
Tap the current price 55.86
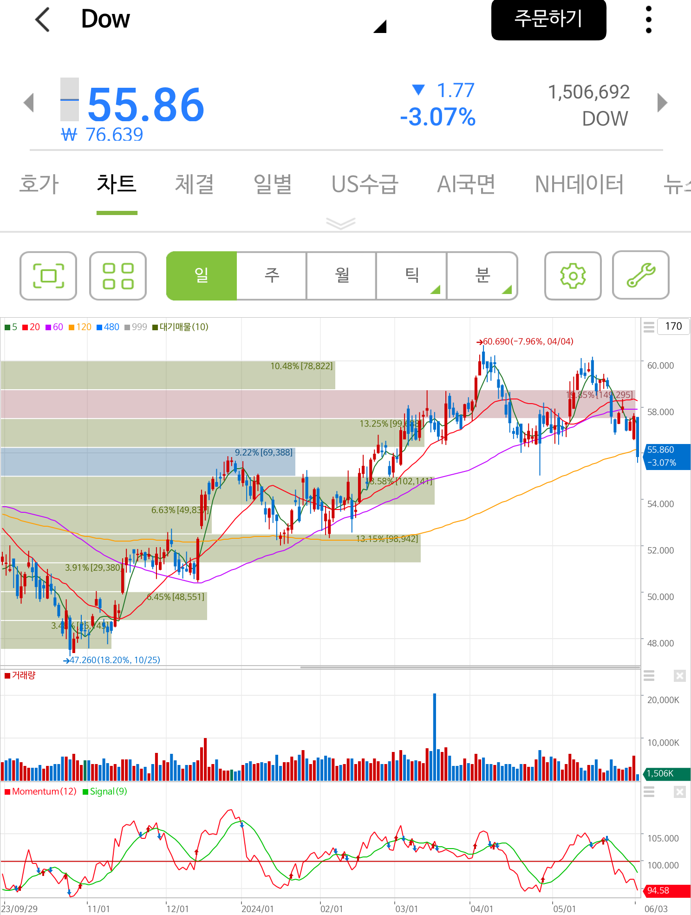coord(146,105)
